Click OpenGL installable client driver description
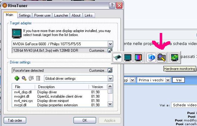Screen dimensions: 197x126 pos(60,96)
